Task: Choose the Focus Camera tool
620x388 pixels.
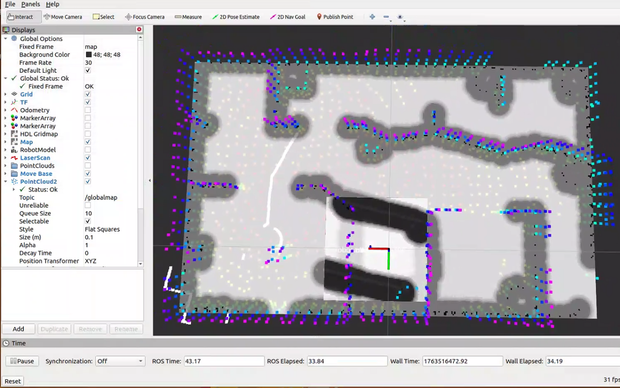Action: (145, 17)
